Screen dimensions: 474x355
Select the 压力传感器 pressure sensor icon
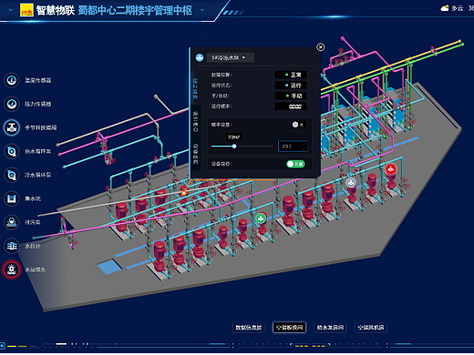click(12, 104)
